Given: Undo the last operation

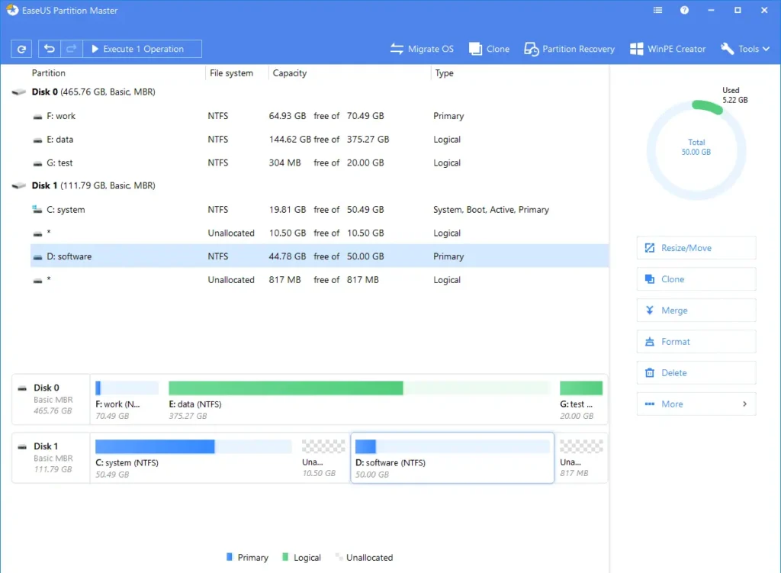Looking at the screenshot, I should tap(50, 48).
